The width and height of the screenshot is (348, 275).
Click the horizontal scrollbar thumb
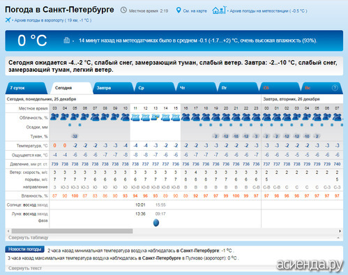72,231
